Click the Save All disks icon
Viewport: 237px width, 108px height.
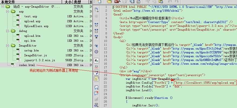(x=132, y=1)
